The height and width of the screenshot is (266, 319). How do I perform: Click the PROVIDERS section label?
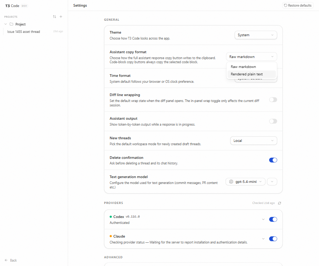point(113,203)
